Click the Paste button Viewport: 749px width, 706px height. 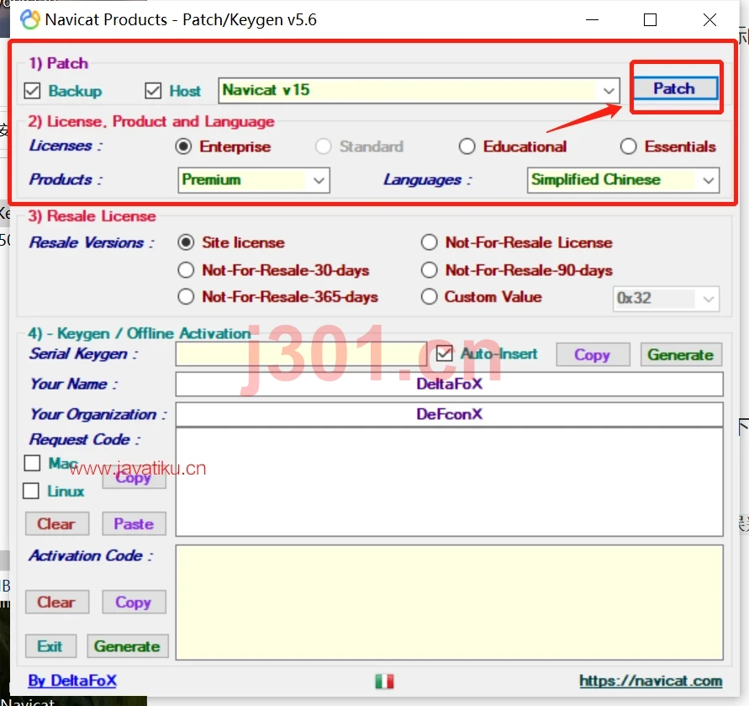coord(134,523)
